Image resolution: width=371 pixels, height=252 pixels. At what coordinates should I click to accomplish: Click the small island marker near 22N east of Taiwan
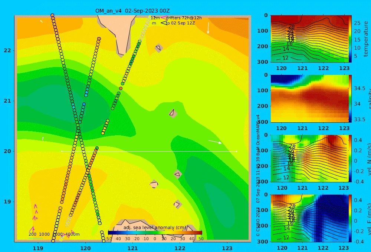158,48
